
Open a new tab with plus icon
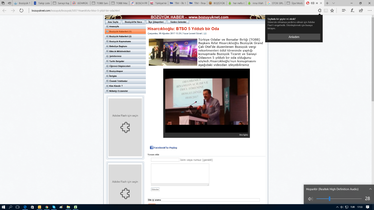click(x=327, y=3)
